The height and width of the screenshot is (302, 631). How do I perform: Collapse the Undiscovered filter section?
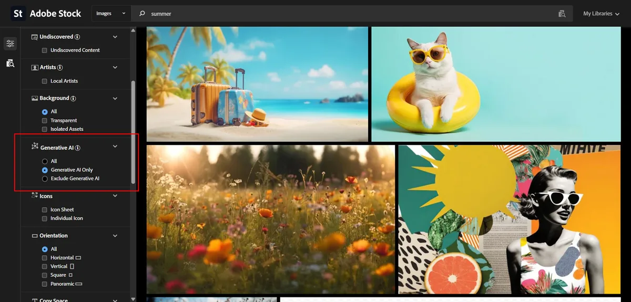click(115, 37)
